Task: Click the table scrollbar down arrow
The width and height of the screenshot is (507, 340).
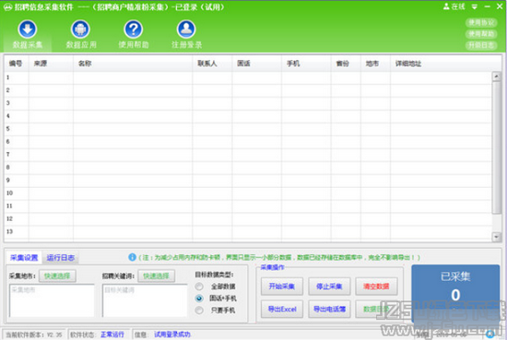Action: (x=496, y=237)
